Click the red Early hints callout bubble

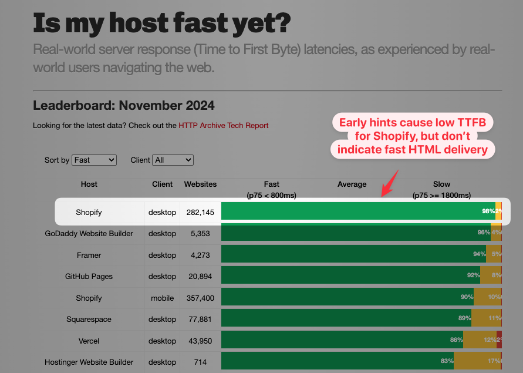413,136
